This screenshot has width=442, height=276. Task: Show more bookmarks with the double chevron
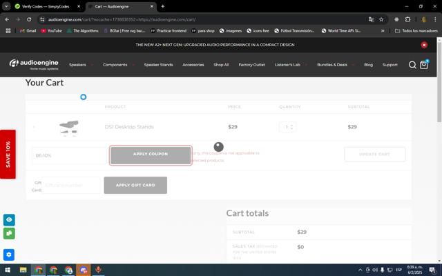coord(383,30)
